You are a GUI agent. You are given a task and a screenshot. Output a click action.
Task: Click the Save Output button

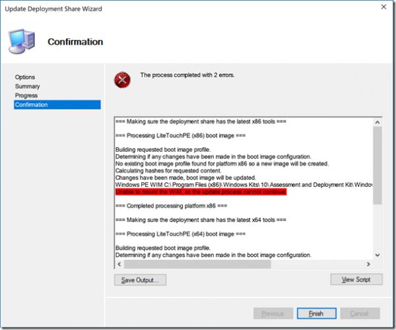coord(140,280)
